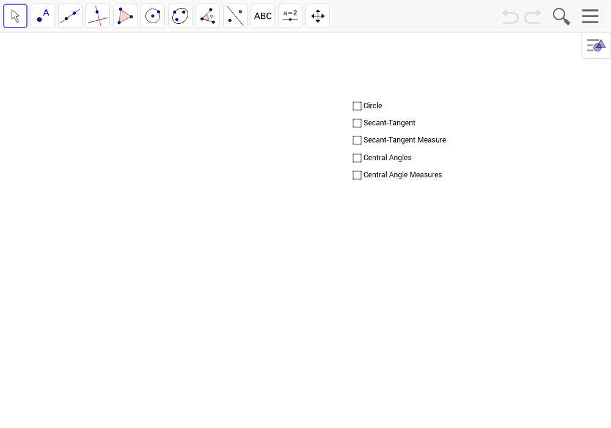Select the Point tool
Screen dimensions: 611x428
click(x=43, y=16)
